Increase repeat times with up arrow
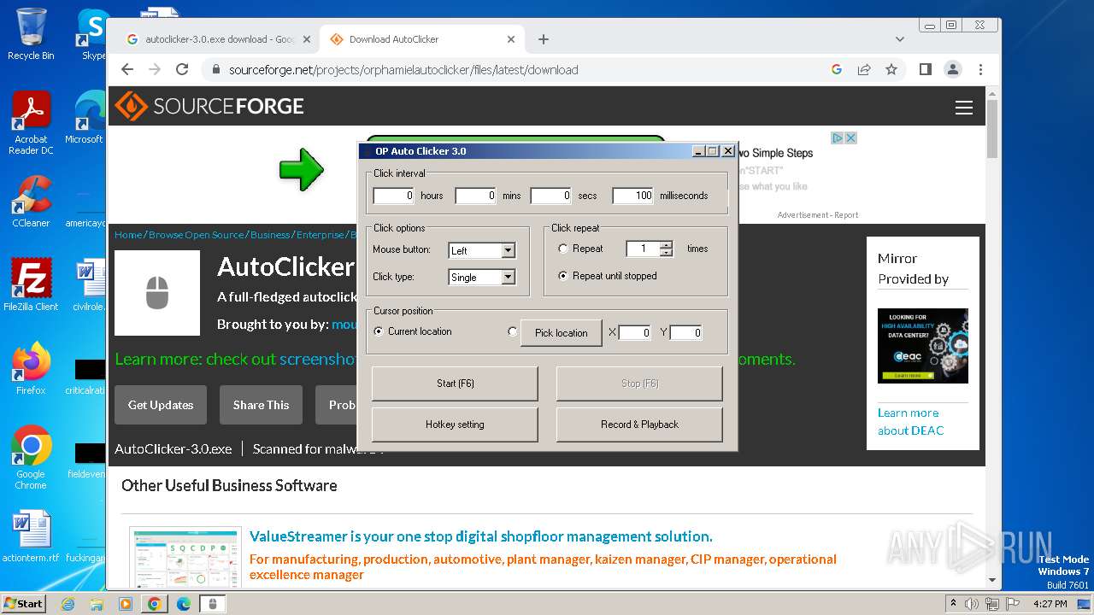1094x615 pixels. coord(667,245)
